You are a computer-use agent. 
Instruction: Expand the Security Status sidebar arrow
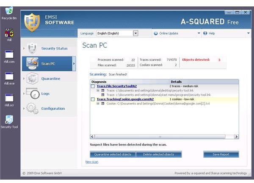point(24,48)
